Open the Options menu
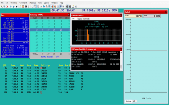The width and height of the screenshot is (169, 105). point(47,3)
